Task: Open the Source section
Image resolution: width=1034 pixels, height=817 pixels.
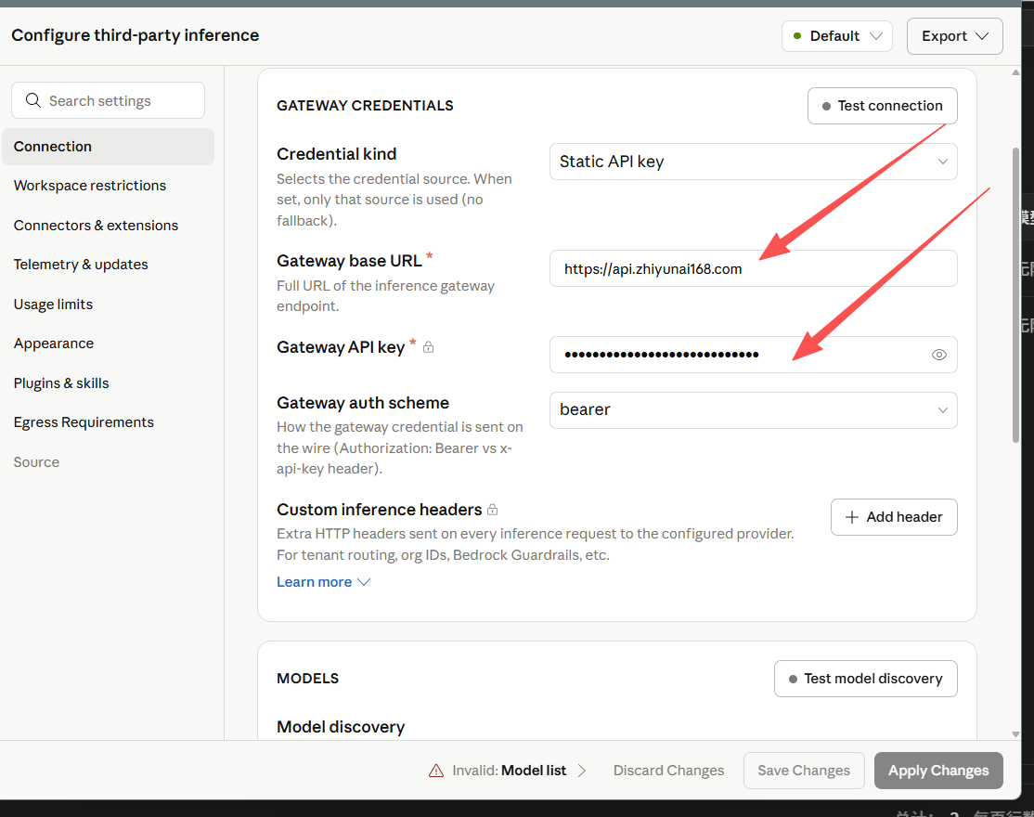Action: [x=36, y=462]
